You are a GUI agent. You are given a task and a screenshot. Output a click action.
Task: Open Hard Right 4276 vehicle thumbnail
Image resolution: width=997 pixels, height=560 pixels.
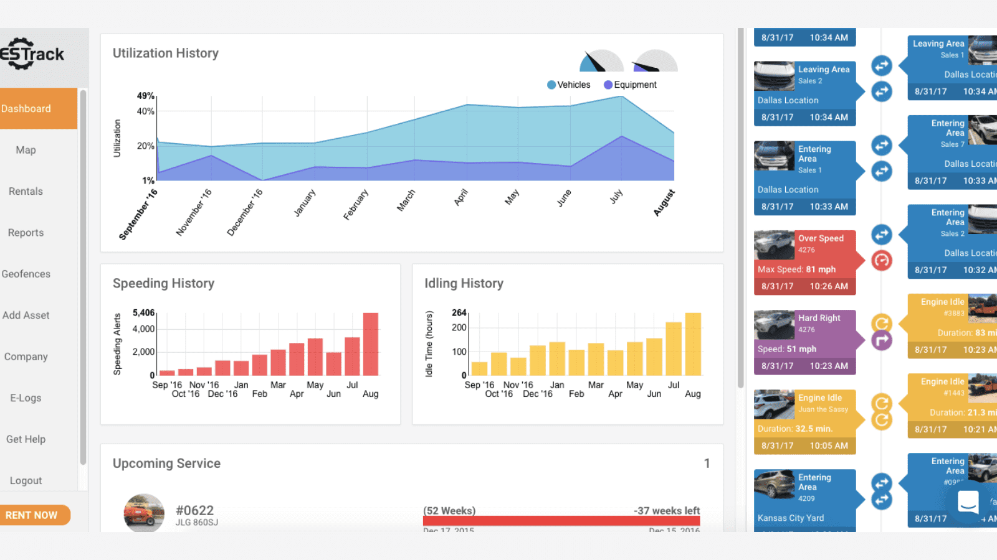point(775,325)
